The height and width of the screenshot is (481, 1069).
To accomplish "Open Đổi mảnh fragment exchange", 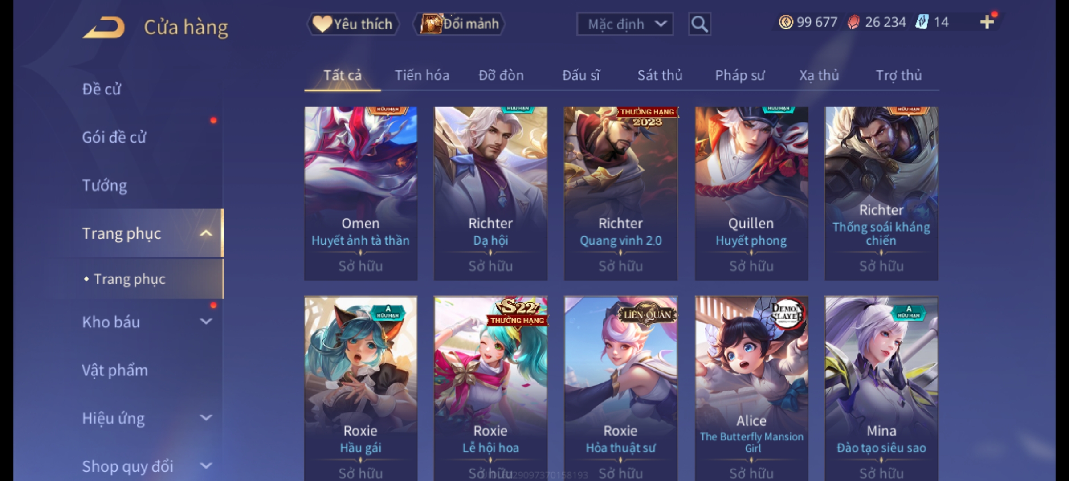I will click(x=459, y=24).
